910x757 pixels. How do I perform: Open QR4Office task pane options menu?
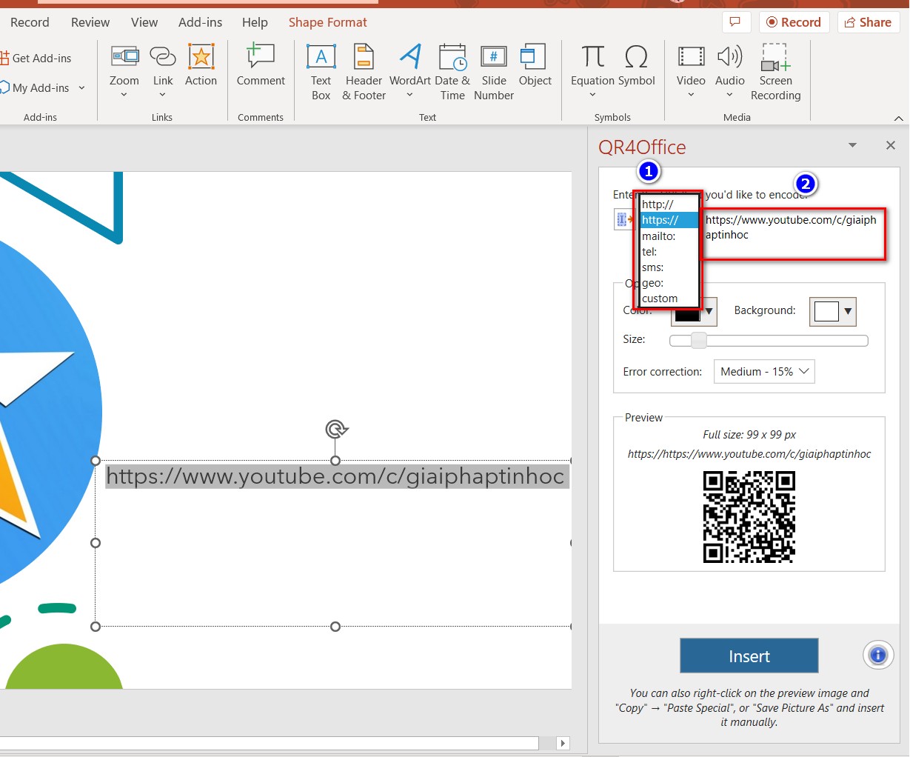pyautogui.click(x=852, y=145)
